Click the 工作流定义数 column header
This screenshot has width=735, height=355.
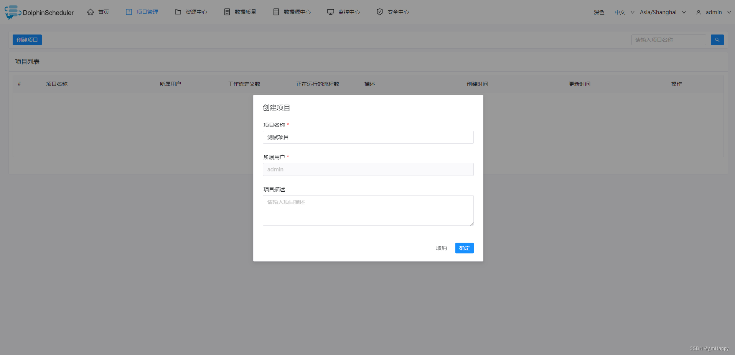pos(244,84)
